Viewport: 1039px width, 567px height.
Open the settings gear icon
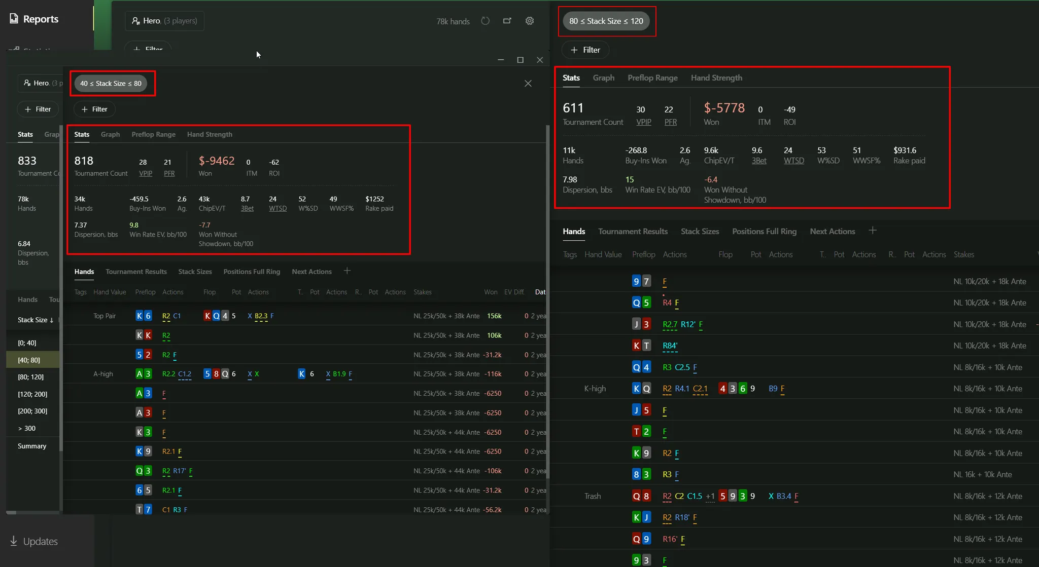point(530,21)
